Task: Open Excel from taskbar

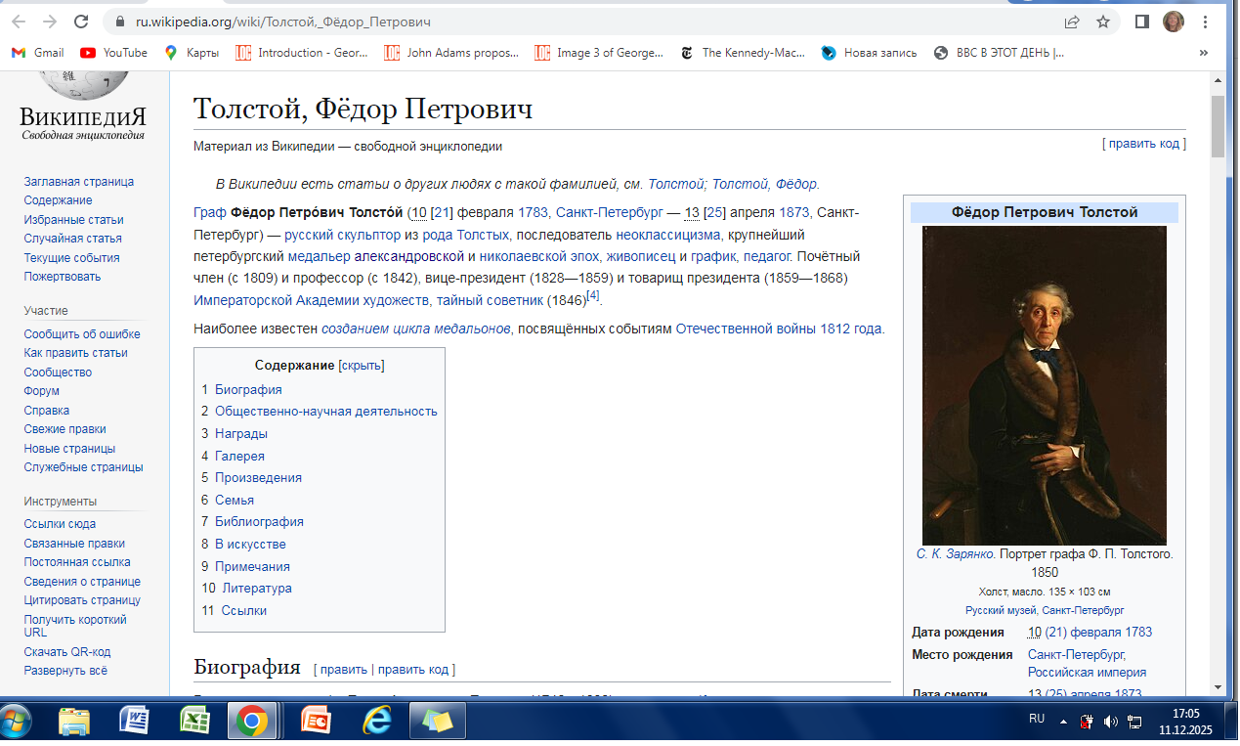Action: 194,722
